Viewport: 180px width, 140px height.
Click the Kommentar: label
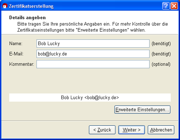[22, 64]
